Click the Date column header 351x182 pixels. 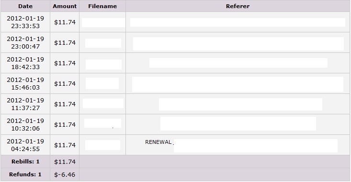click(x=25, y=6)
